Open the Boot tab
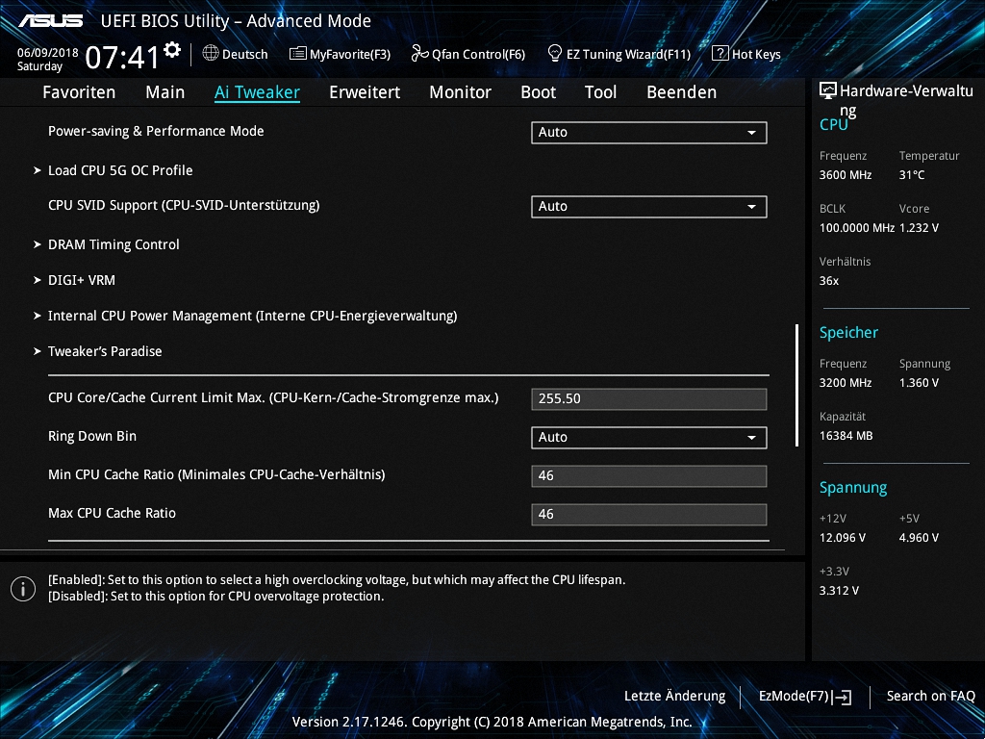This screenshot has height=739, width=985. pyautogui.click(x=539, y=92)
